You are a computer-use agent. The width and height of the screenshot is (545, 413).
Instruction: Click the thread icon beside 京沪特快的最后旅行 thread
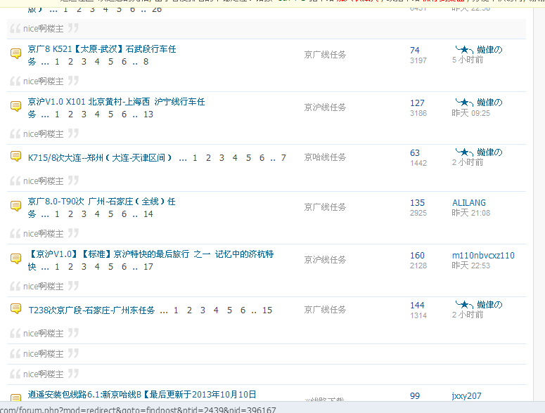tap(15, 259)
